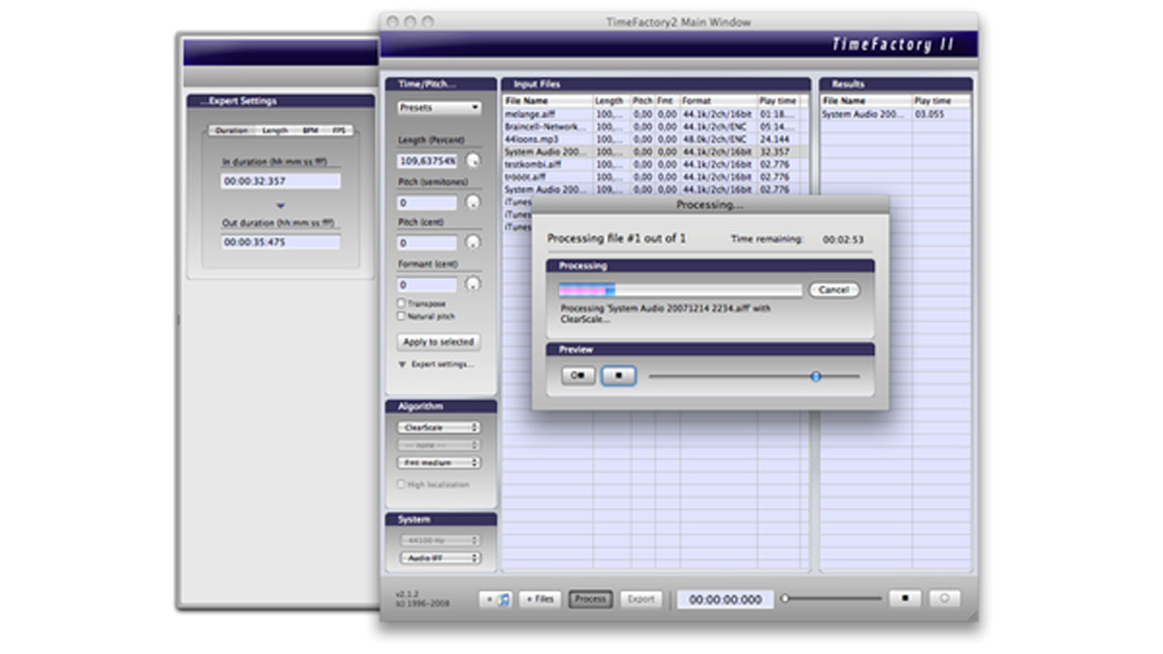Image resolution: width=1163 pixels, height=654 pixels.
Task: Switch to the Duration tab in Expert Settings
Action: tap(232, 131)
